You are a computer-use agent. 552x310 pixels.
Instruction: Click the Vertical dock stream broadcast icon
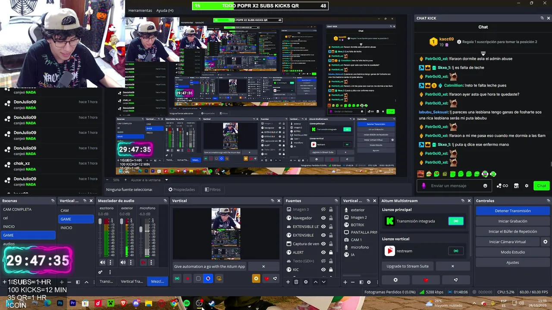pos(177,279)
